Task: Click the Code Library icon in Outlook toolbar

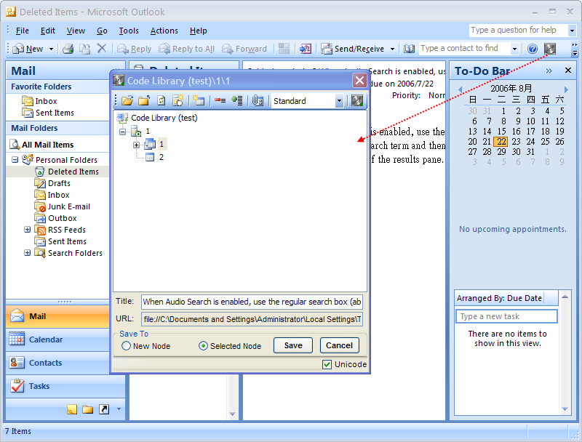Action: coord(550,49)
